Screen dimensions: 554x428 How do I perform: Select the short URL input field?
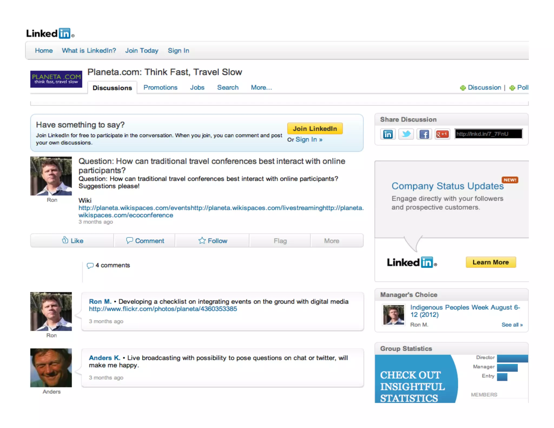[488, 134]
